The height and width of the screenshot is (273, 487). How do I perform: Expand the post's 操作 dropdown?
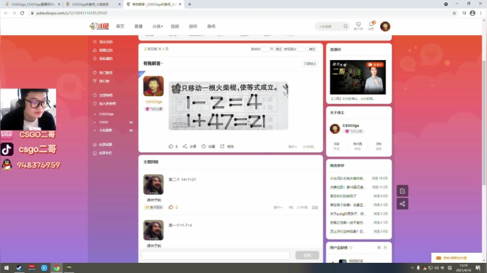[293, 147]
